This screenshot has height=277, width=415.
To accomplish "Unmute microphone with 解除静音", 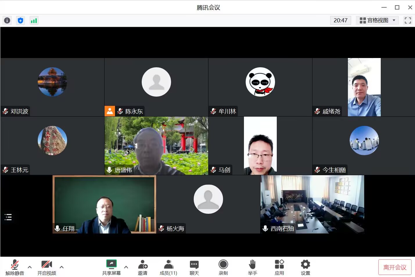I will point(15,267).
